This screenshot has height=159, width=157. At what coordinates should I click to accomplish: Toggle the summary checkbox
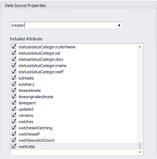[14, 84]
